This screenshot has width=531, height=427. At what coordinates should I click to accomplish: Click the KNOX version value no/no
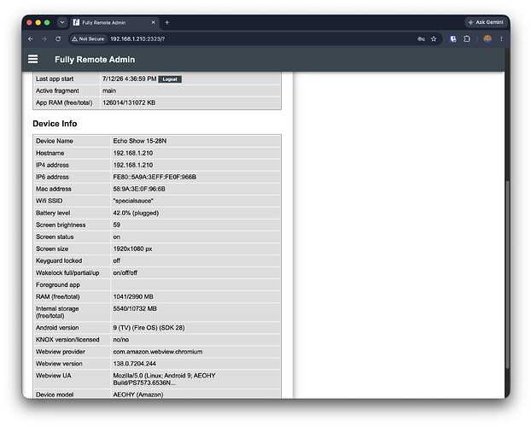[x=121, y=340]
